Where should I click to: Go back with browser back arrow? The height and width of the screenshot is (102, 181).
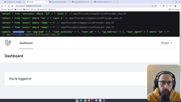(x=2, y=6)
